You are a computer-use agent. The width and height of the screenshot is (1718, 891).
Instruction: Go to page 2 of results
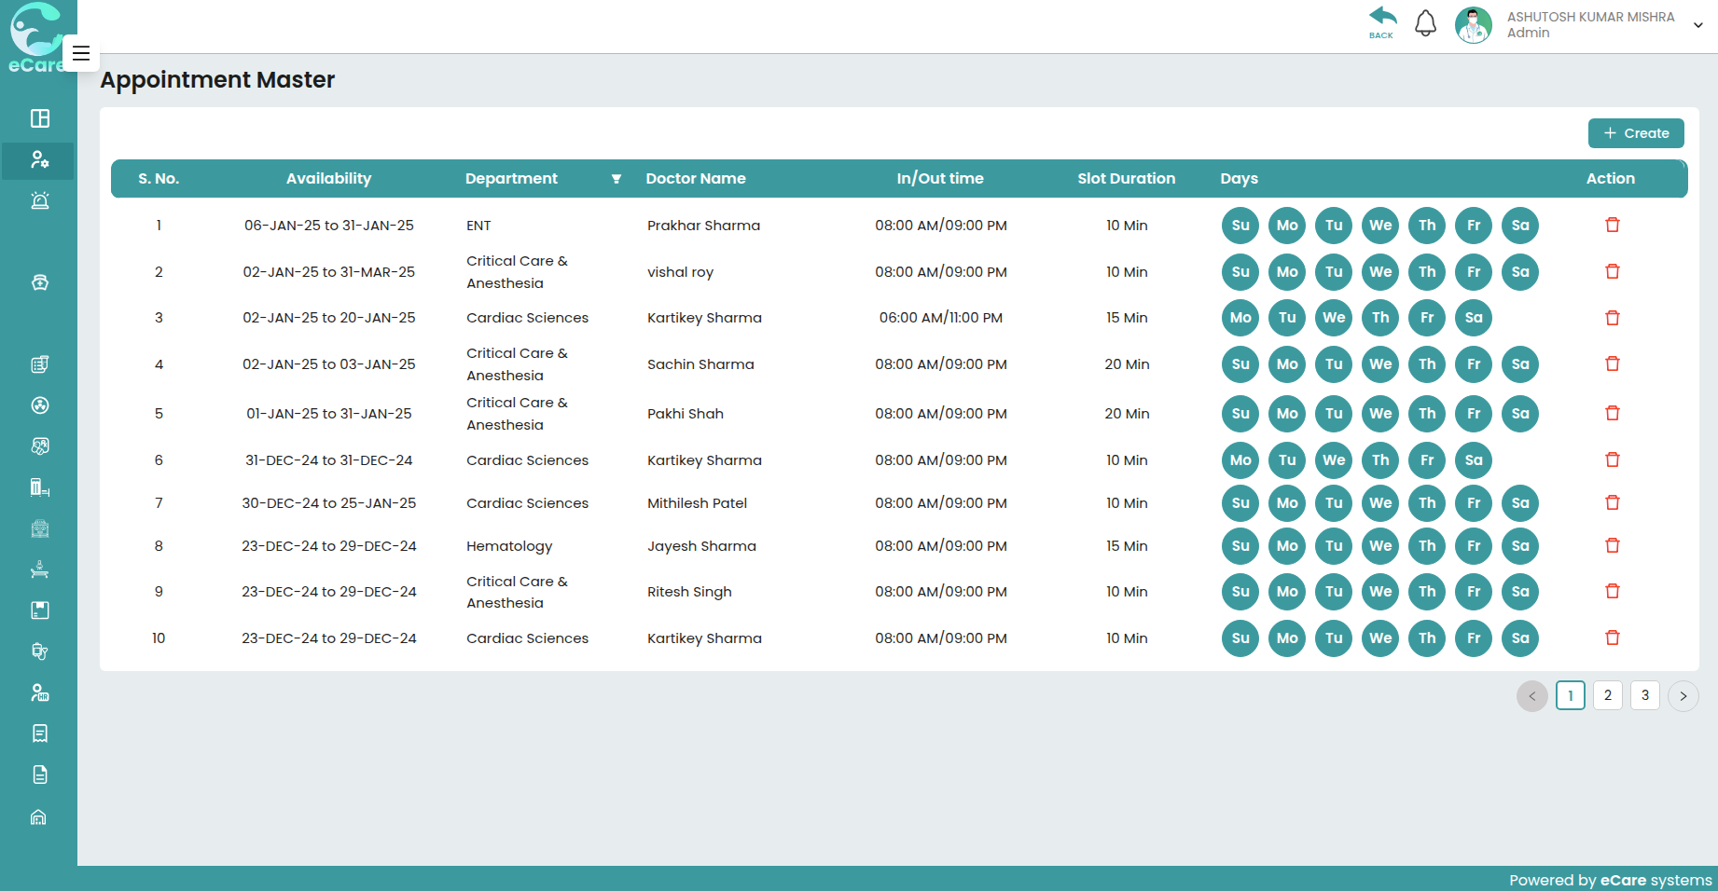click(1607, 695)
